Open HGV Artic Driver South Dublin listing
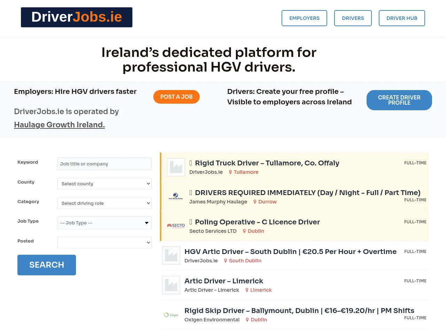 pos(291,252)
